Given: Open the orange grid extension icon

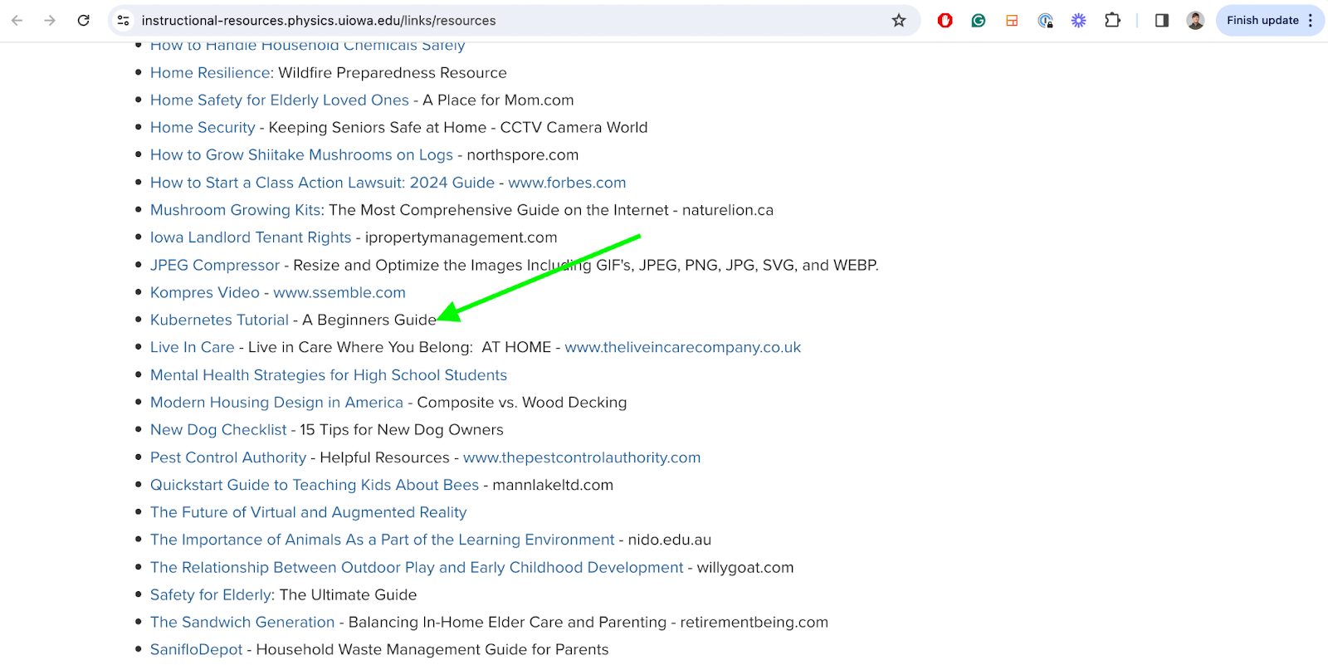Looking at the screenshot, I should pos(1012,21).
